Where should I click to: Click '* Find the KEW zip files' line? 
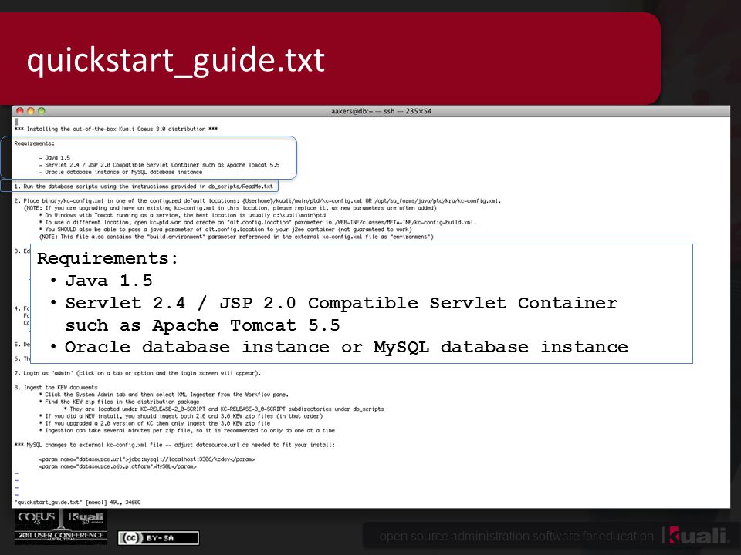point(119,402)
